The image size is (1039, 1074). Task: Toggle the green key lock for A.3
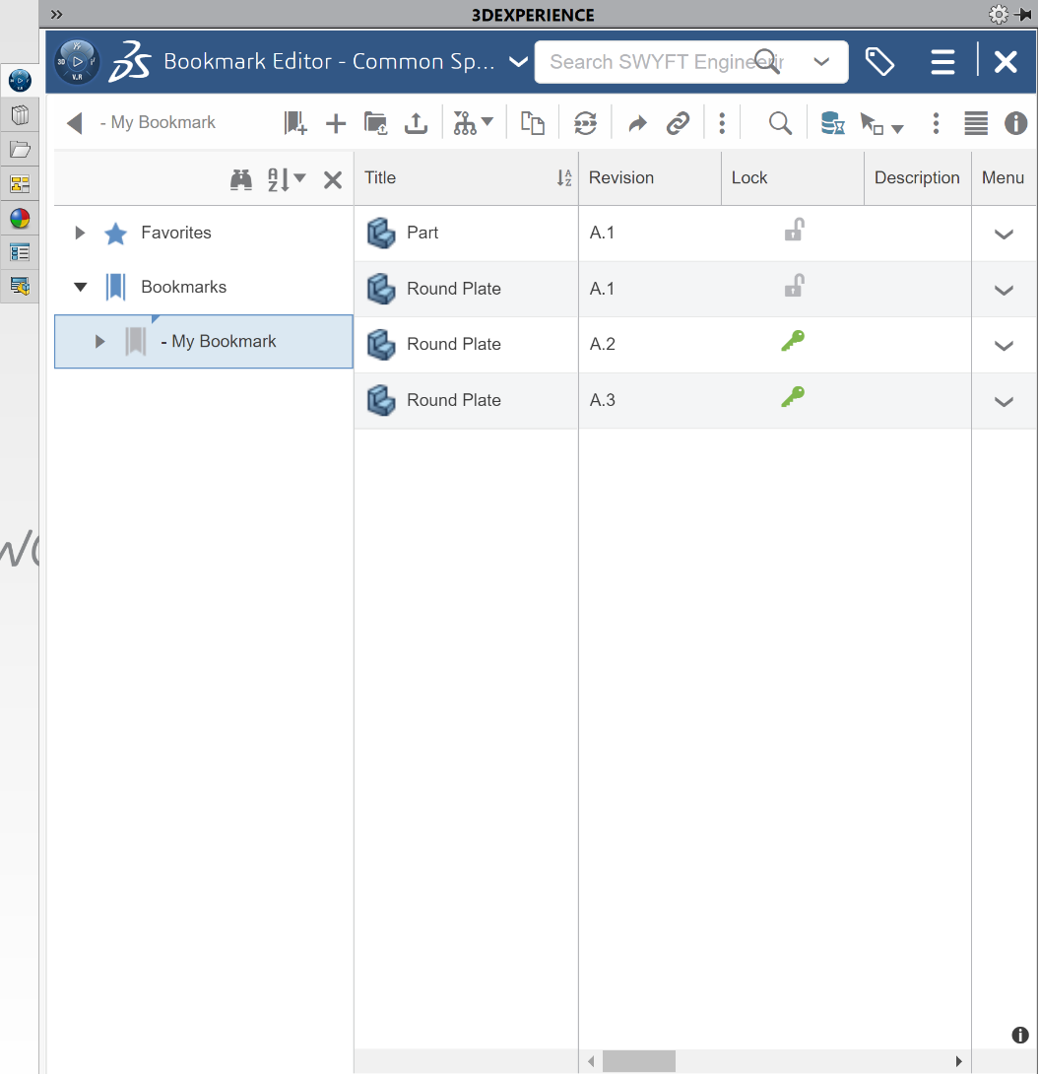coord(793,396)
